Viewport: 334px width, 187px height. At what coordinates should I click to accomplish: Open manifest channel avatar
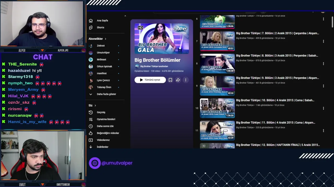coord(91,74)
